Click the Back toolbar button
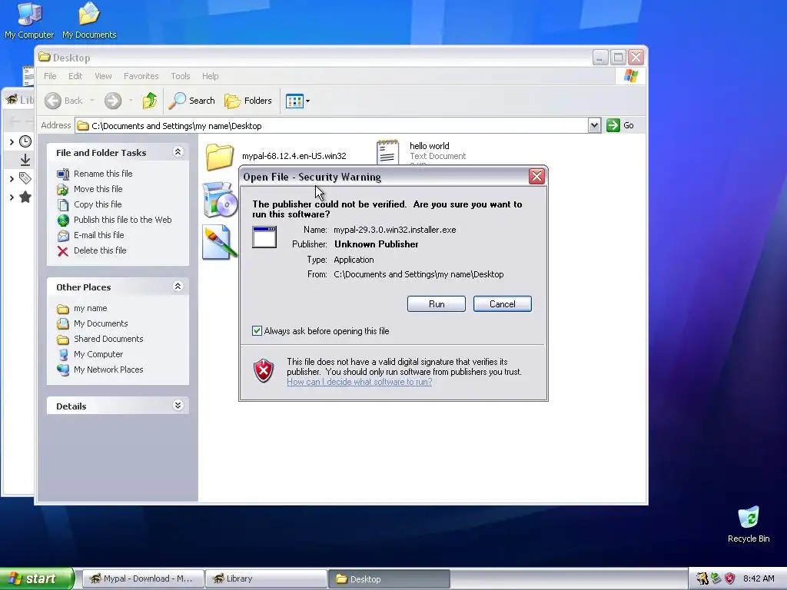 coord(63,101)
